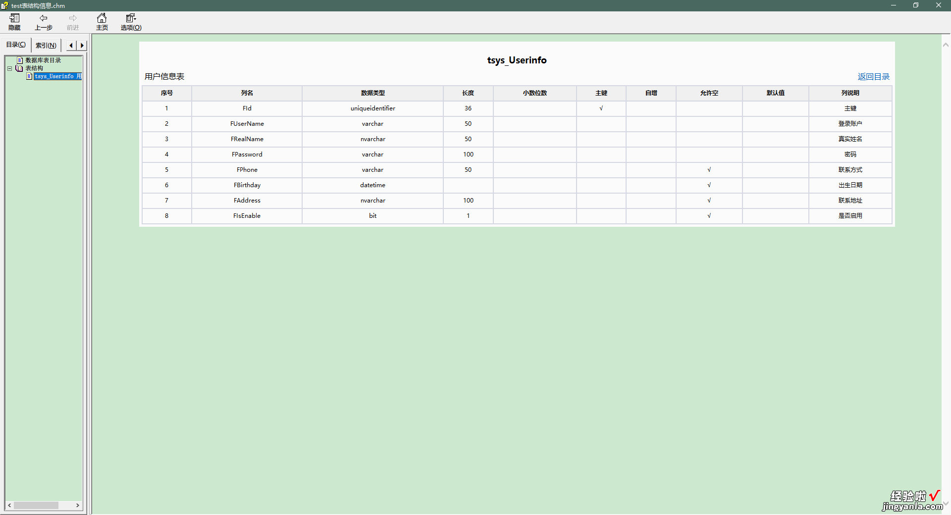
Task: Switch to the 索引(N) tab
Action: click(46, 45)
